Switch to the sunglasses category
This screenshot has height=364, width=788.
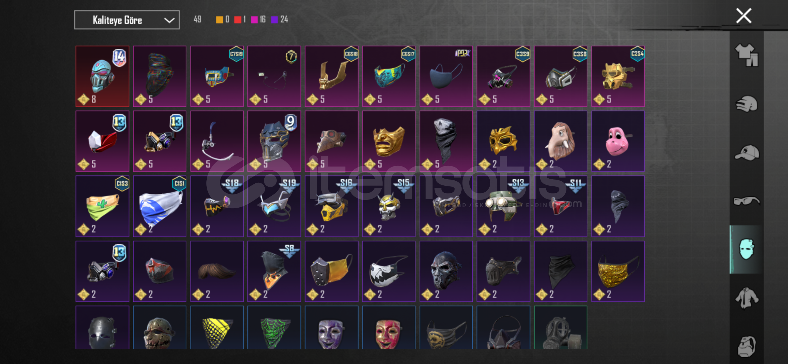(x=746, y=201)
